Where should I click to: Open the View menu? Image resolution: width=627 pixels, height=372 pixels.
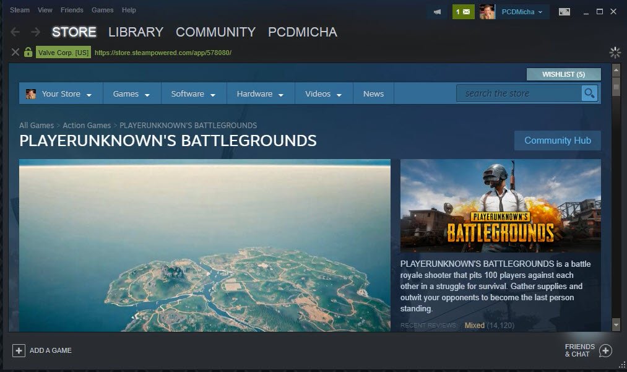tap(45, 10)
